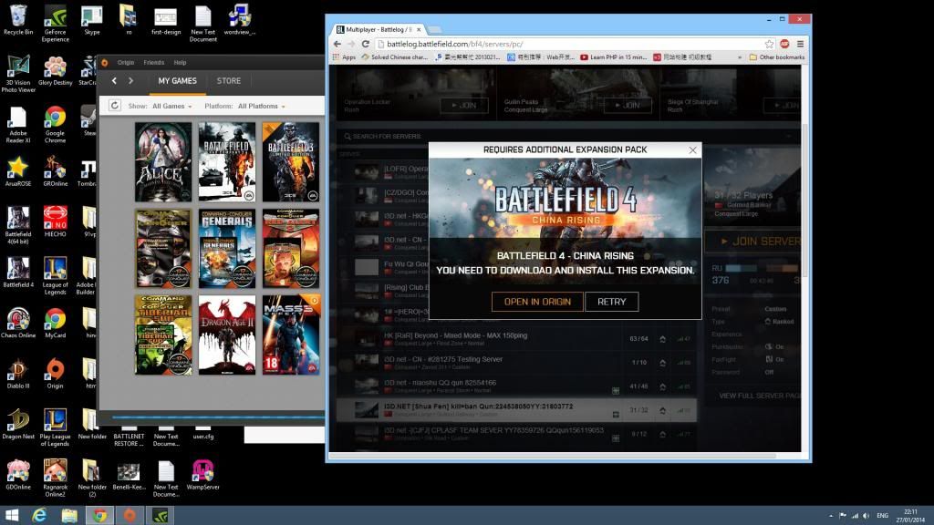Select the Command & Conquer Generals cover
This screenshot has width=934, height=525.
227,249
